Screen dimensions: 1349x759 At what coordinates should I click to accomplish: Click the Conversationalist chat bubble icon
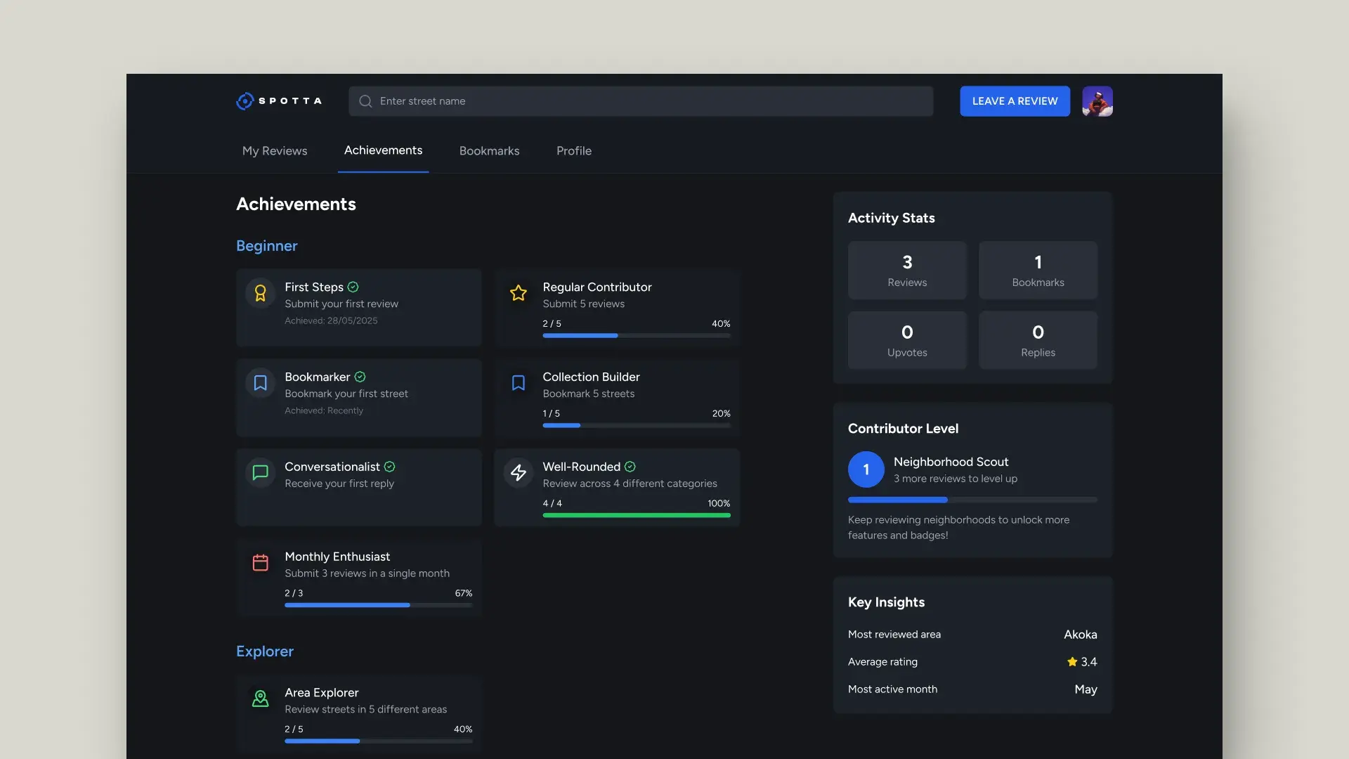[x=261, y=473]
